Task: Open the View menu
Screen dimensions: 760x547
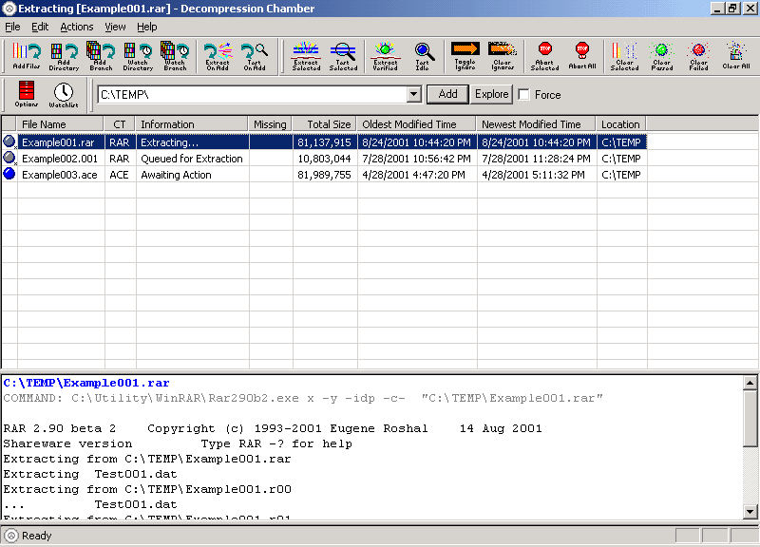Action: pyautogui.click(x=115, y=28)
